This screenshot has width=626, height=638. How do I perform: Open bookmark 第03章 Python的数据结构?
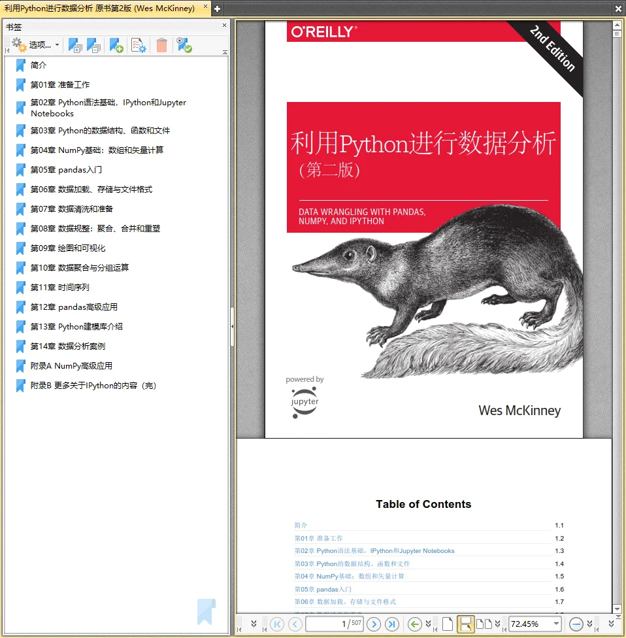click(x=100, y=131)
